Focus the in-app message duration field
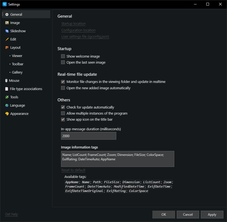The height and width of the screenshot is (222, 227). (88, 136)
